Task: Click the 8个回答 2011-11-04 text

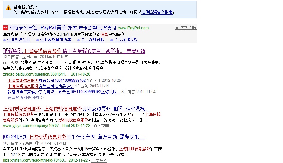Action: (139, 92)
